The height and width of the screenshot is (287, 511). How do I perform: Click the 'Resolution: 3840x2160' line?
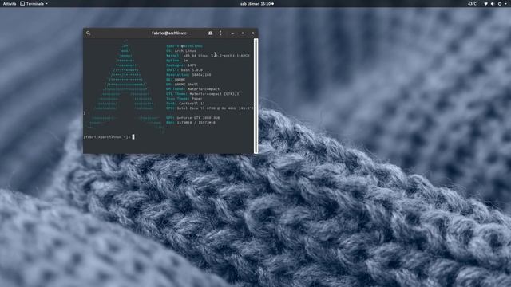188,75
